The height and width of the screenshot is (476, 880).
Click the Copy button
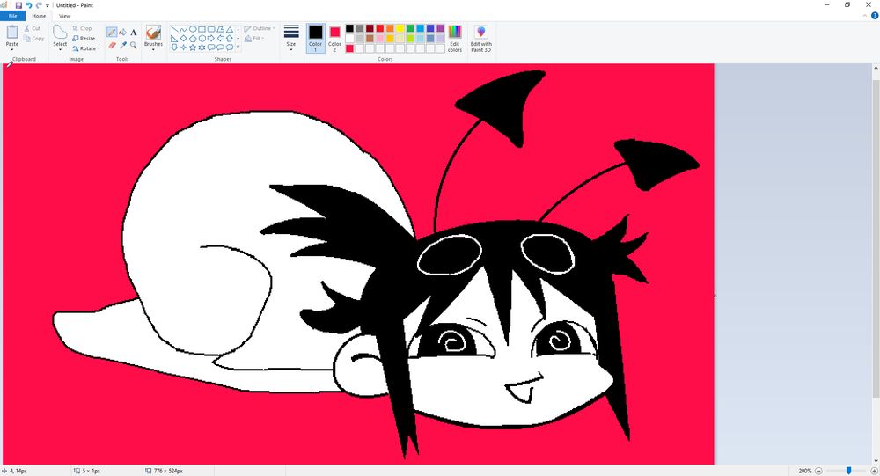33,39
